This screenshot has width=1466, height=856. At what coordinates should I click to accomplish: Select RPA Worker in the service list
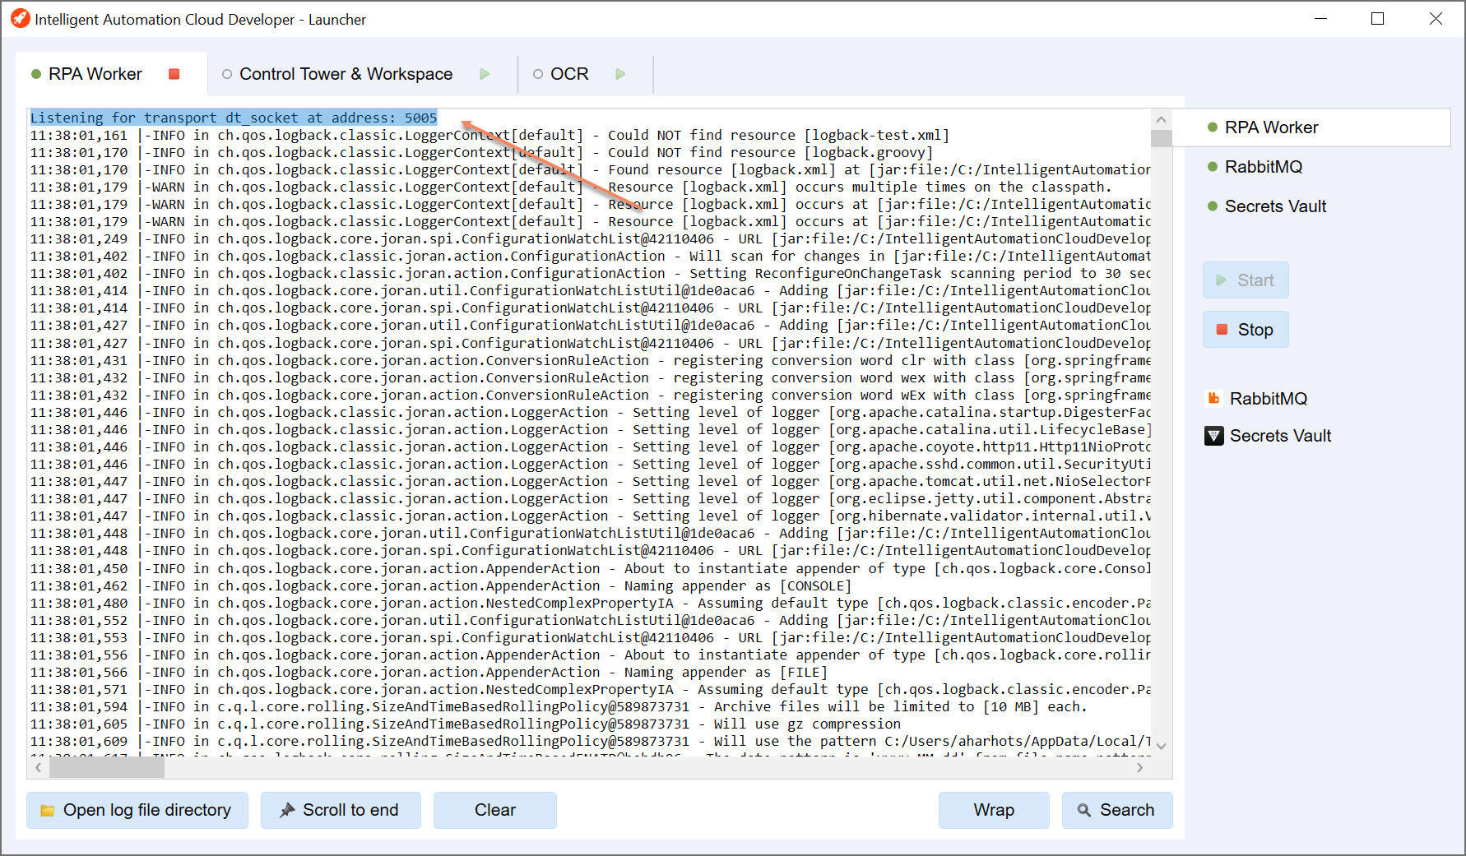tap(1311, 127)
